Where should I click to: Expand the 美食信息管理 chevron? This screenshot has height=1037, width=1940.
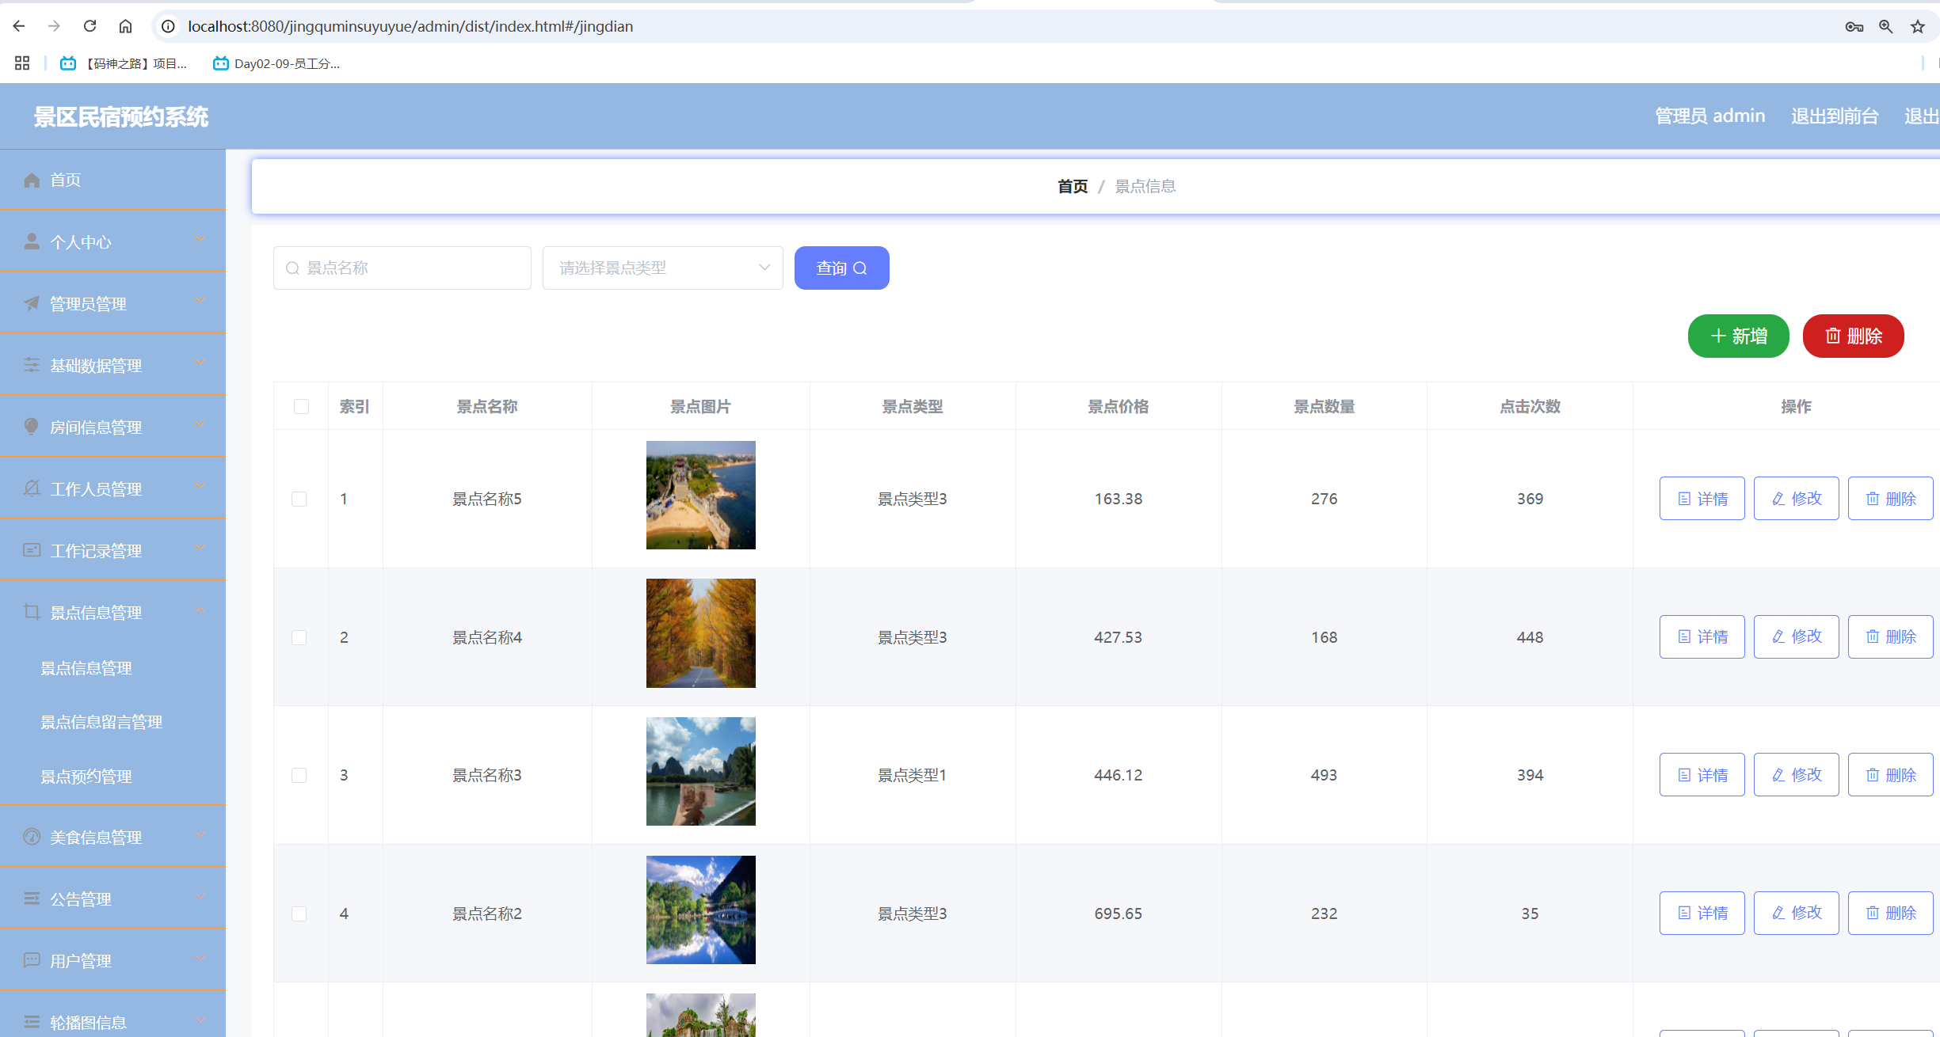point(200,834)
